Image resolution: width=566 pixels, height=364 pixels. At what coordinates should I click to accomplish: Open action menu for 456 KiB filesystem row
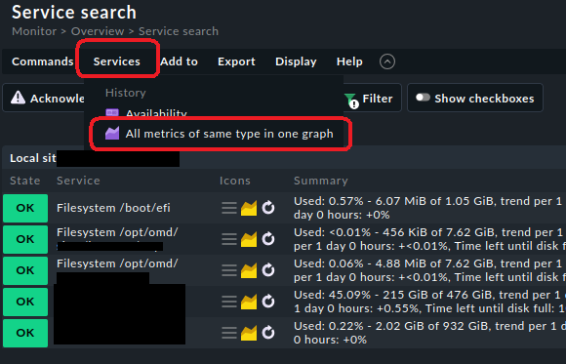(x=229, y=239)
